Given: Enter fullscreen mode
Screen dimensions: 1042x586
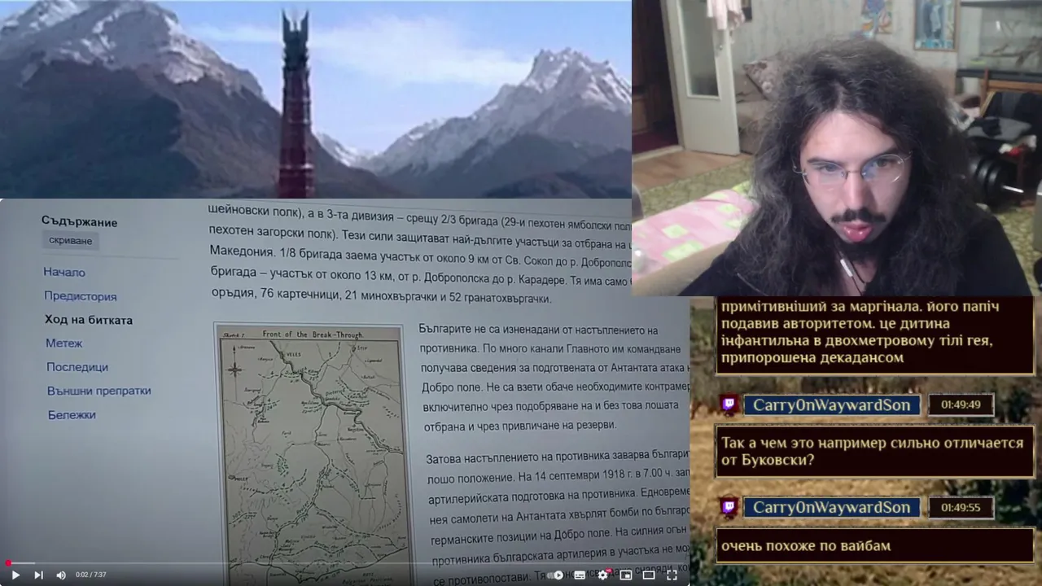Looking at the screenshot, I should click(x=672, y=575).
